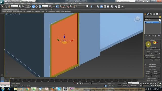
Task: Open the Animation menu
Action: click(41, 4)
